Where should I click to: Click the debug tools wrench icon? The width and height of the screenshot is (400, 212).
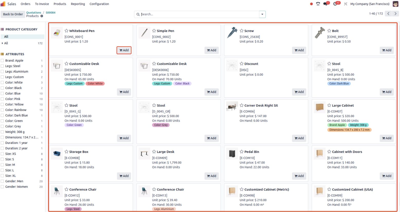[x=345, y=4]
